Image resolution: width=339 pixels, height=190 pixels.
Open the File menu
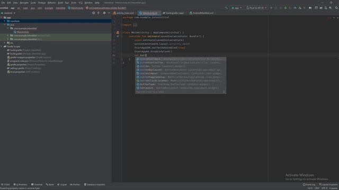tap(3, 3)
